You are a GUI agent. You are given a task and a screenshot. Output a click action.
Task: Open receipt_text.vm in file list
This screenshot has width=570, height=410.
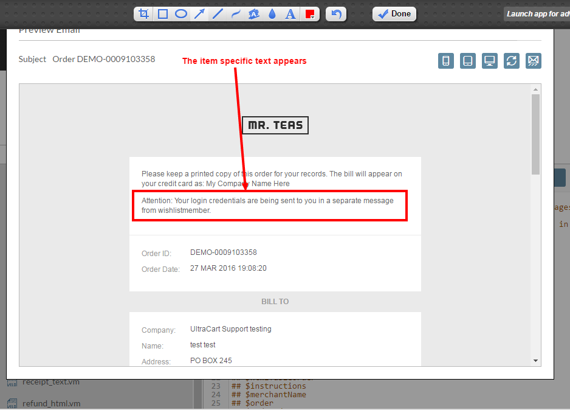coord(51,381)
